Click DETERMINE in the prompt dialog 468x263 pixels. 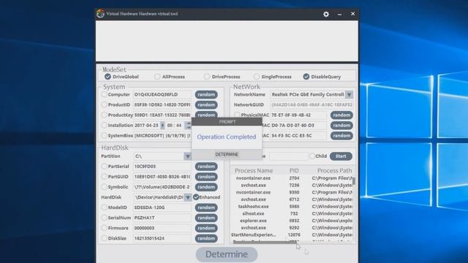[227, 154]
